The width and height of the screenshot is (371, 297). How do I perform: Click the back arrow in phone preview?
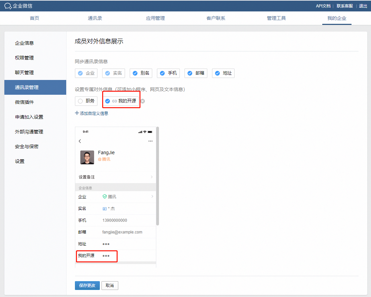(80, 141)
